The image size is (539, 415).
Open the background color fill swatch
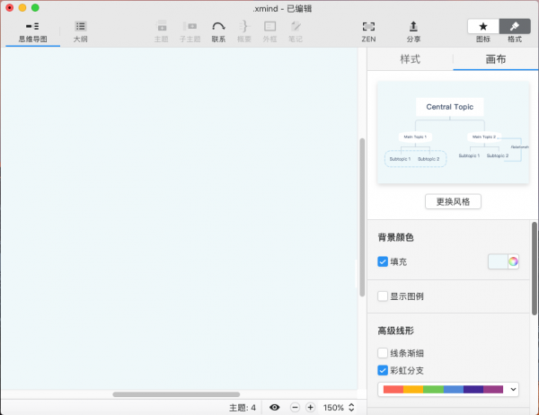click(x=503, y=261)
